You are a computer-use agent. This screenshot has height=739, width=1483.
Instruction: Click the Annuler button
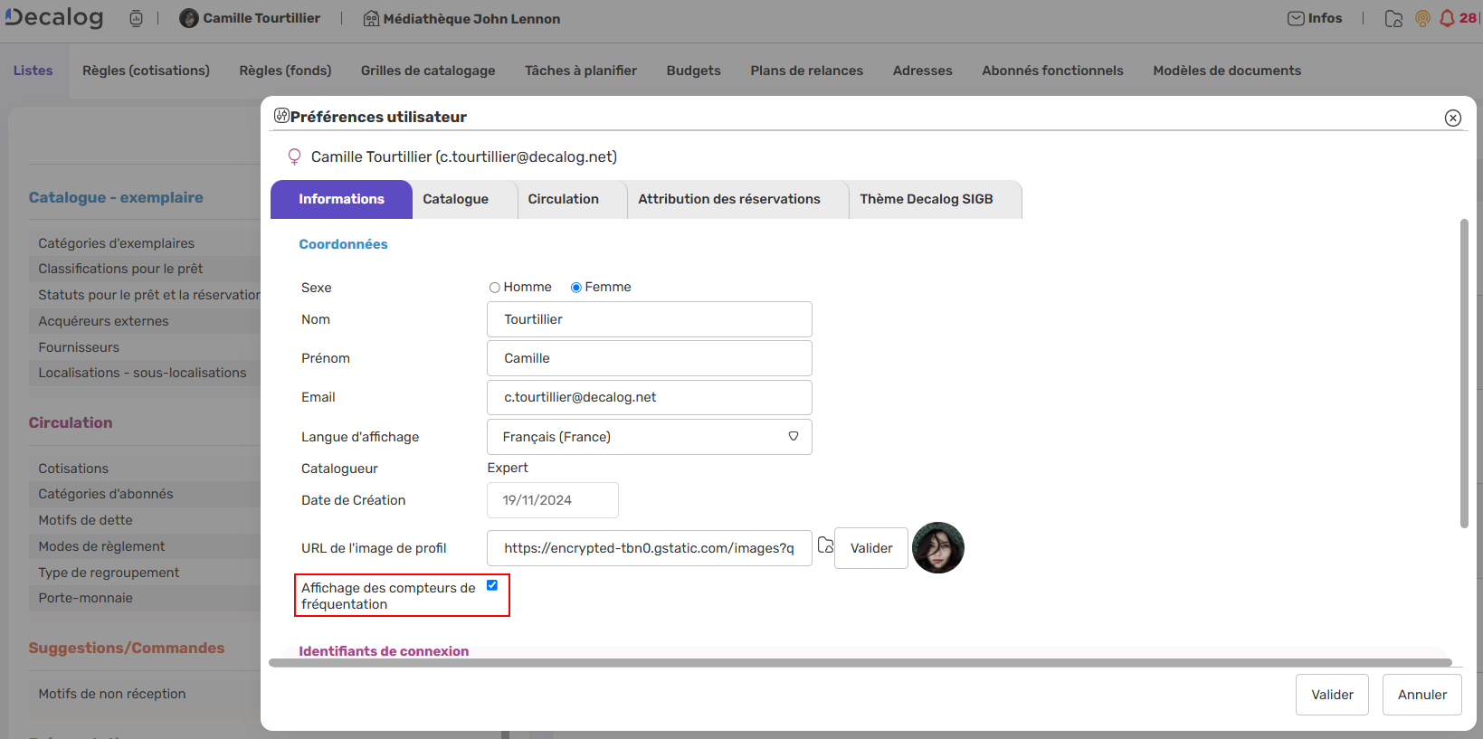pyautogui.click(x=1421, y=695)
